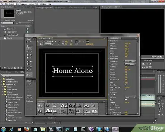Toggle the Underline checkbox
This screenshot has height=132, width=165.
point(126,90)
